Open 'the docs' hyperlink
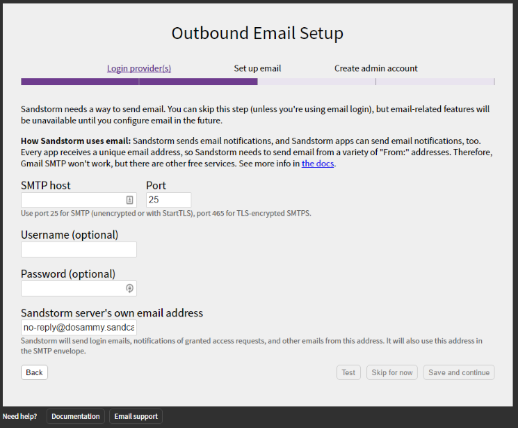518x428 pixels. click(x=318, y=164)
